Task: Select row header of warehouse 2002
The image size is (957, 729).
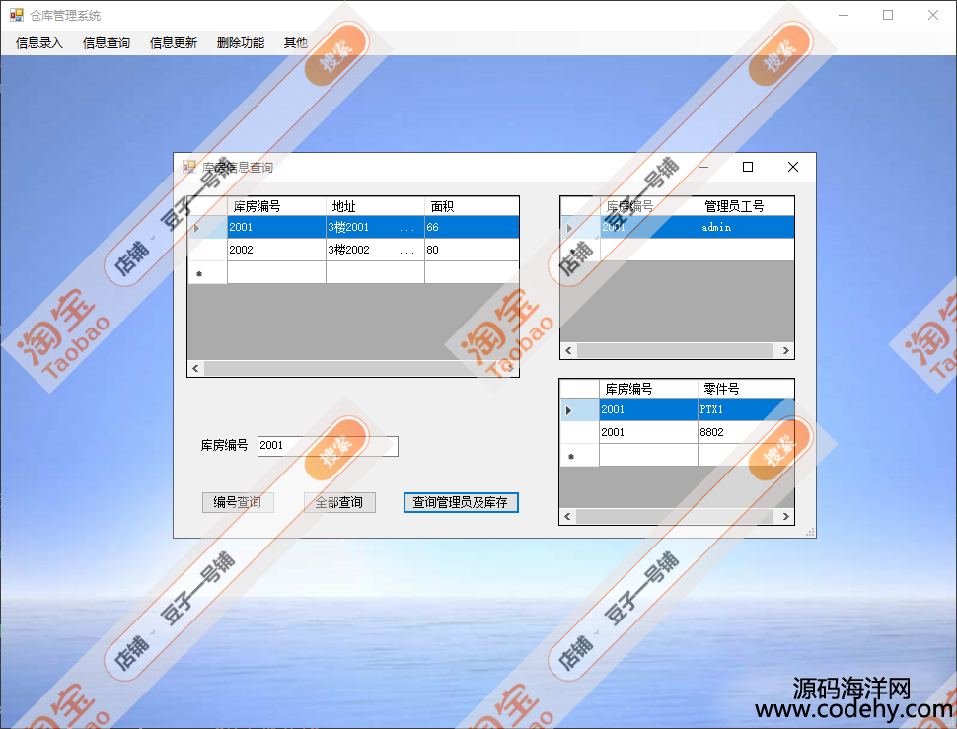Action: point(207,250)
